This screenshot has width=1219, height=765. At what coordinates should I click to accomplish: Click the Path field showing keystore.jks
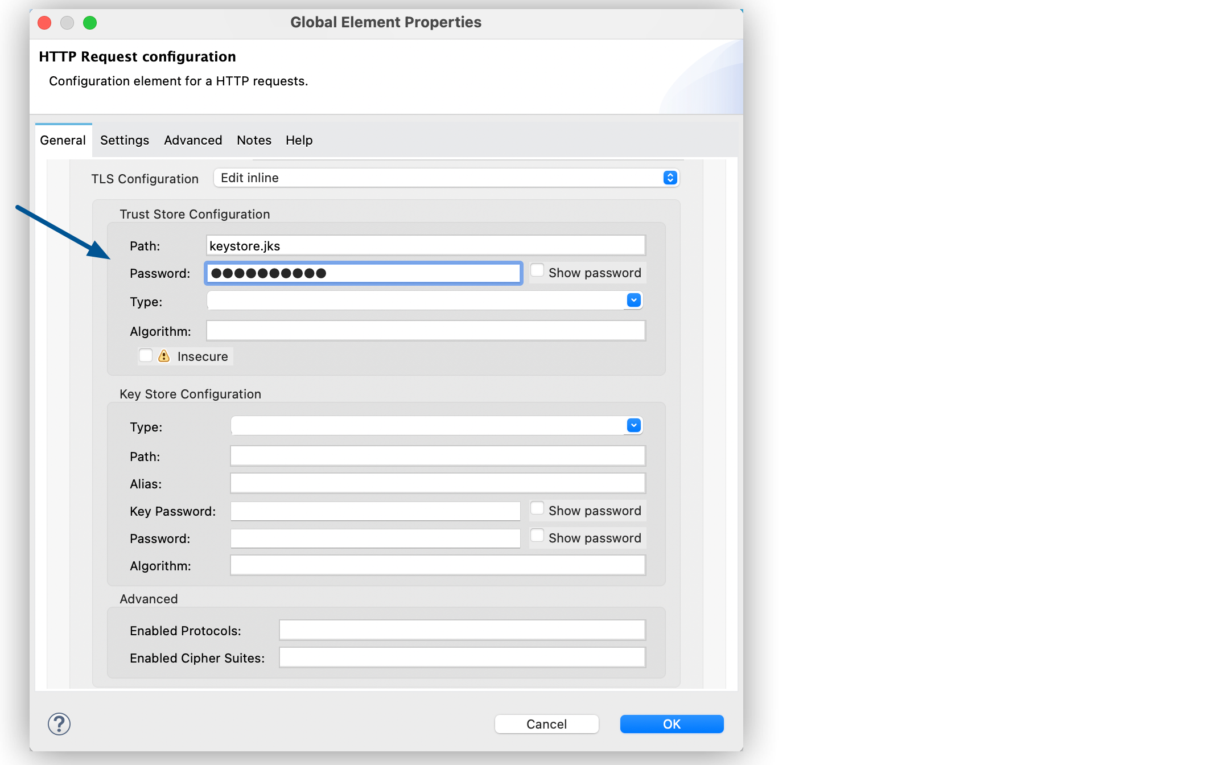coord(426,245)
